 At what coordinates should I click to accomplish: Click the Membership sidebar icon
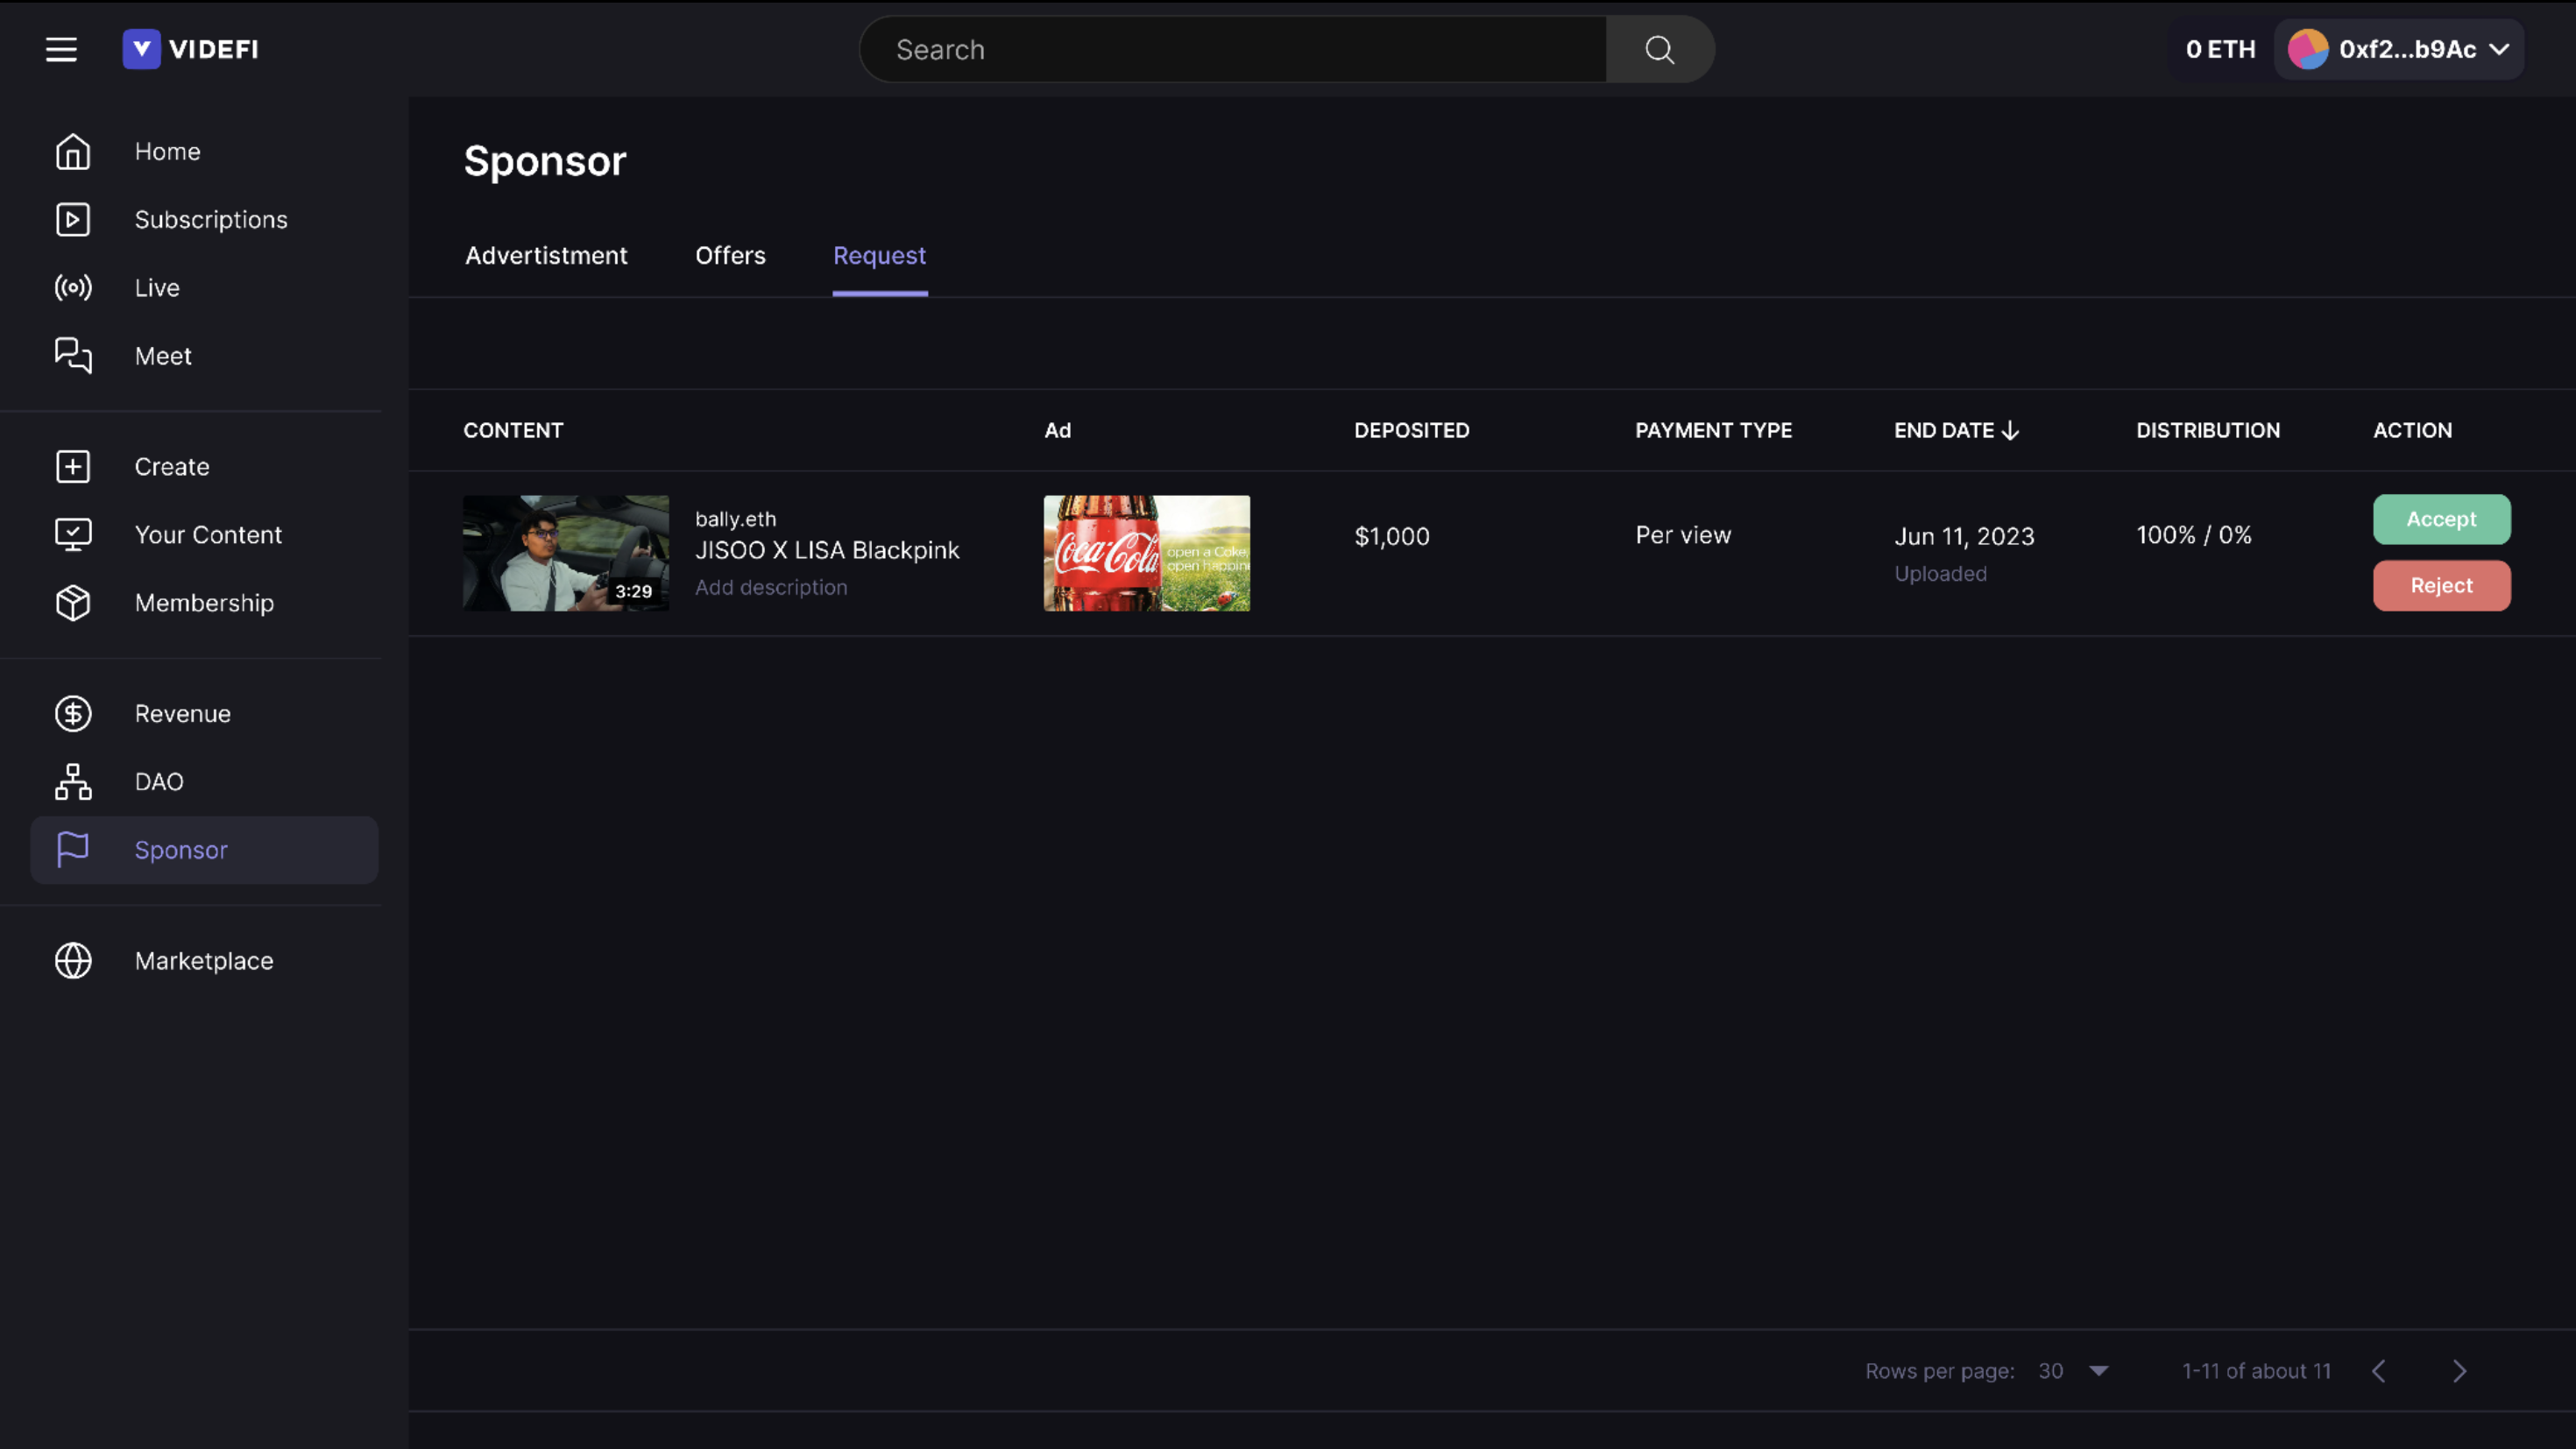[x=71, y=604]
